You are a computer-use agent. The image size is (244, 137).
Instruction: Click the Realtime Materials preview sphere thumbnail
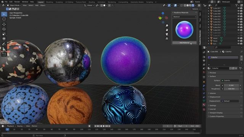coord(185,30)
